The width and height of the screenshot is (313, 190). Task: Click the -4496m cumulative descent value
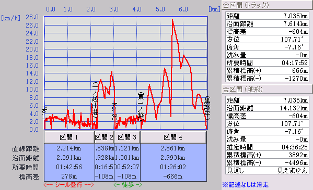click(x=296, y=163)
